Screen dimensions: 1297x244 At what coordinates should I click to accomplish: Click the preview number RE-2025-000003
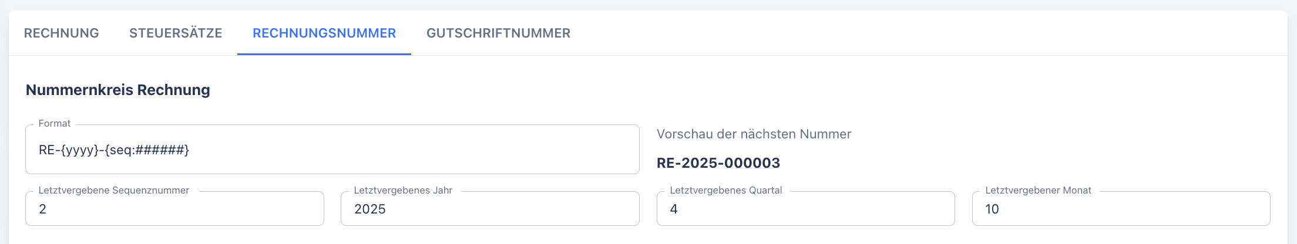click(718, 163)
